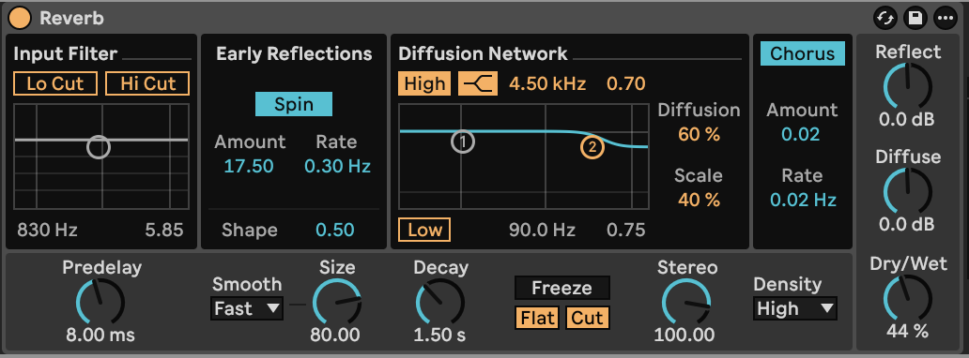969x358 pixels.
Task: Click the input filter width 5.85
Action: 164,231
